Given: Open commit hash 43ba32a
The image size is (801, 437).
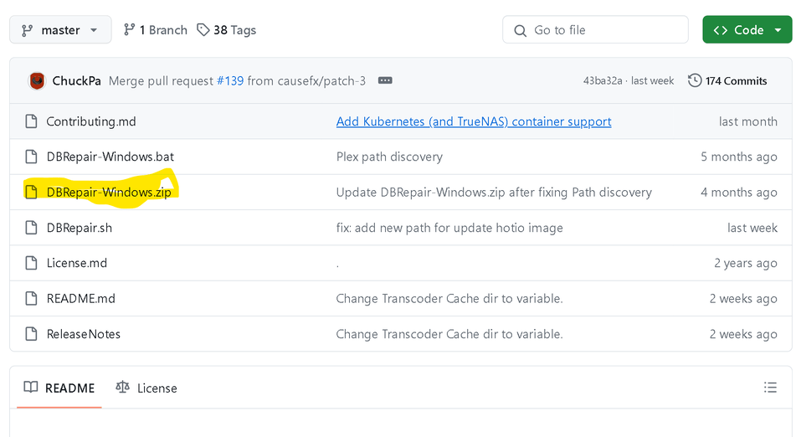Looking at the screenshot, I should (603, 81).
